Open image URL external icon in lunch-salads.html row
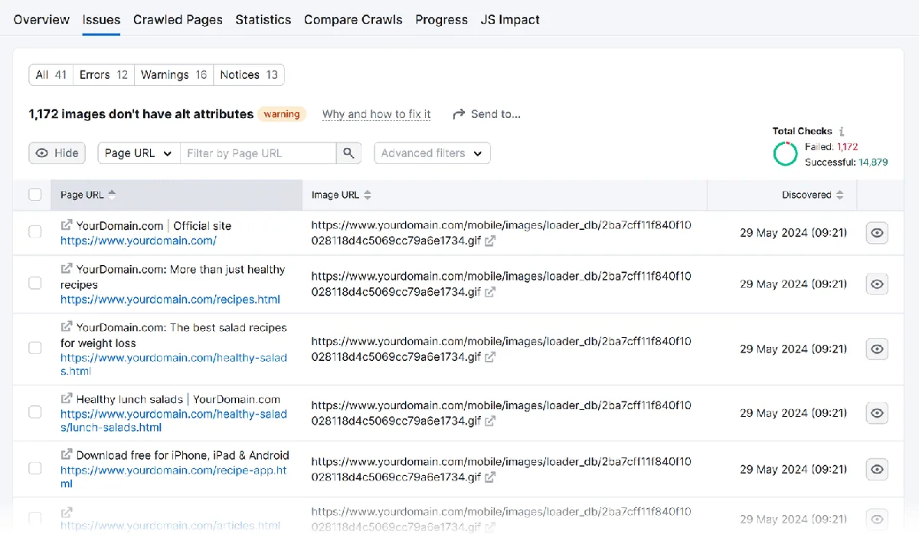919x541 pixels. [490, 421]
